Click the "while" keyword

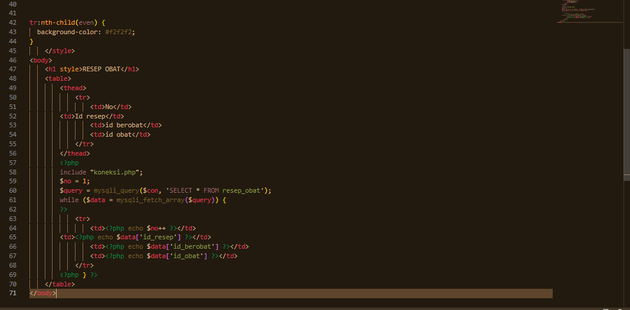(69, 200)
